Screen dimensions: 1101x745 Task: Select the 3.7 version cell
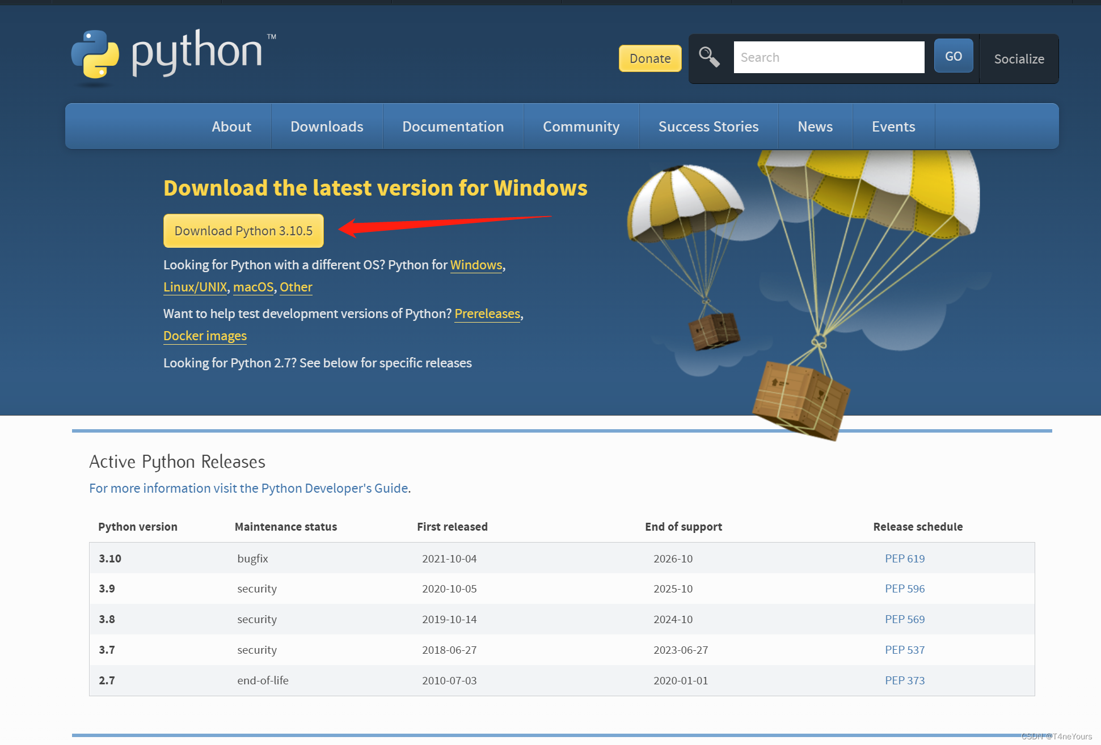pyautogui.click(x=107, y=650)
